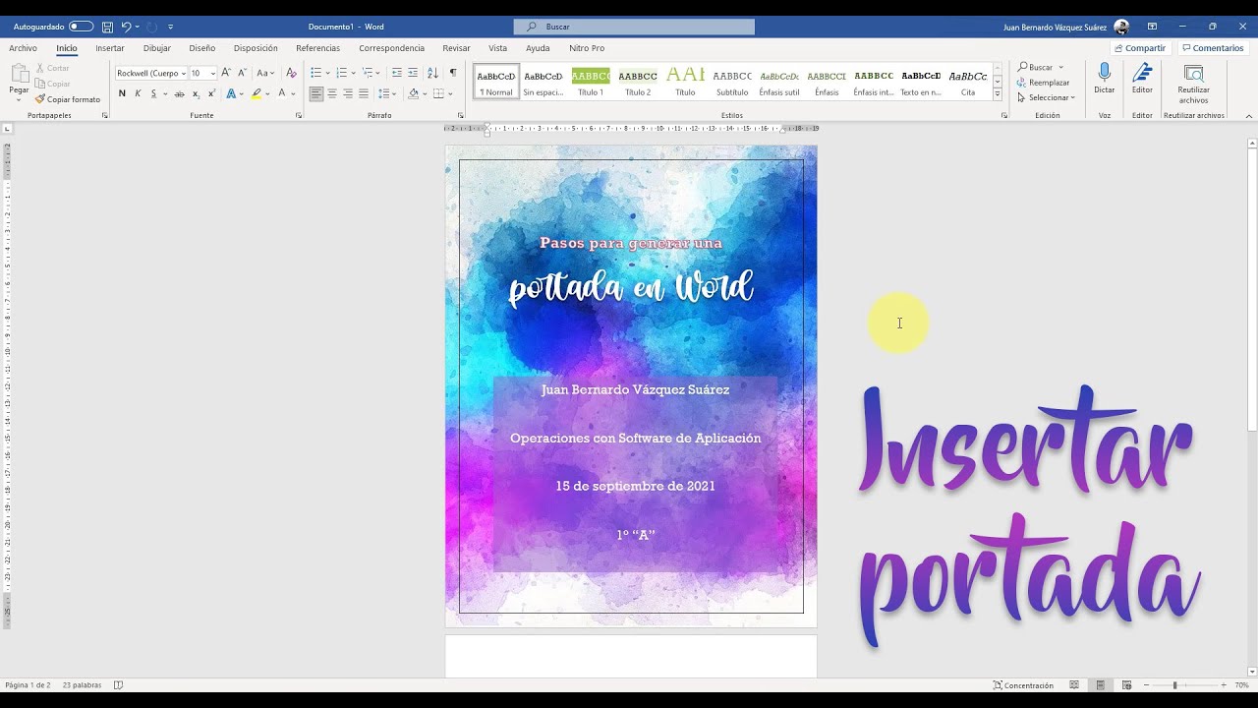
Task: Toggle the Autoguardado switch
Action: coord(82,27)
